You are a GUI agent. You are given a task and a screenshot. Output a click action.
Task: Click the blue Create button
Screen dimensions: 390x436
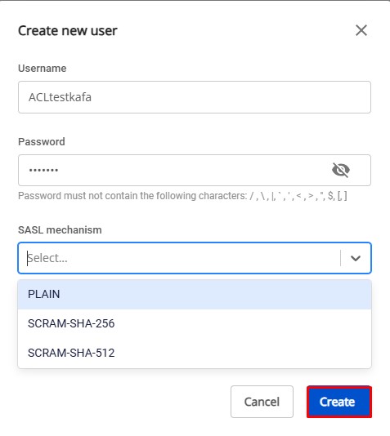coord(339,402)
